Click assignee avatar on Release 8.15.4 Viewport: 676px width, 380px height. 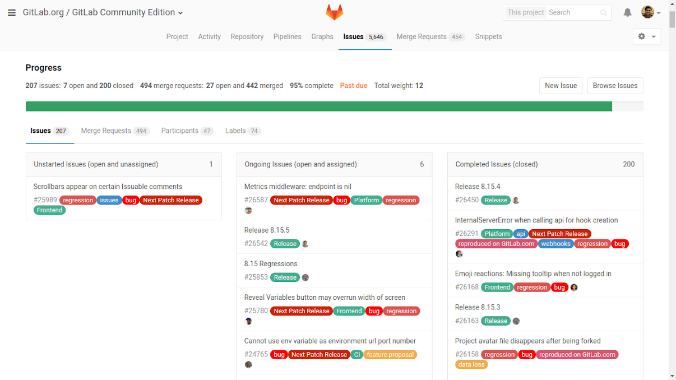pyautogui.click(x=516, y=200)
